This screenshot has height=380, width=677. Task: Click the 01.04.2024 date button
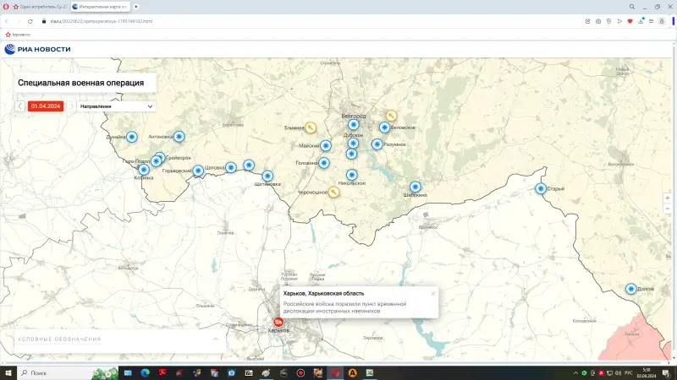point(45,106)
